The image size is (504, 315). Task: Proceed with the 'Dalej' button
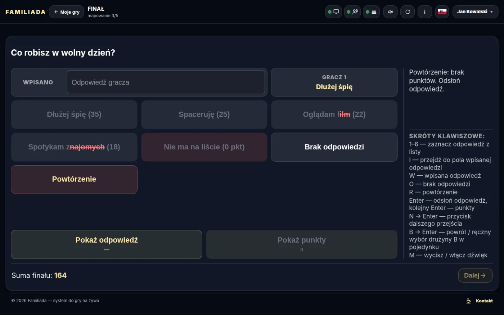click(475, 275)
